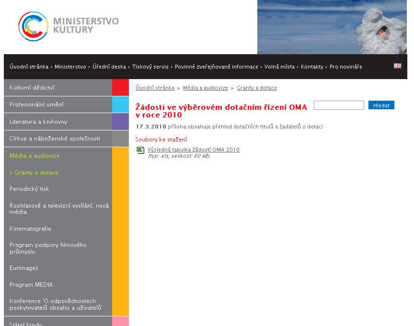
Task: Click the Média a audiovize breadcrumb link
Action: [x=206, y=88]
